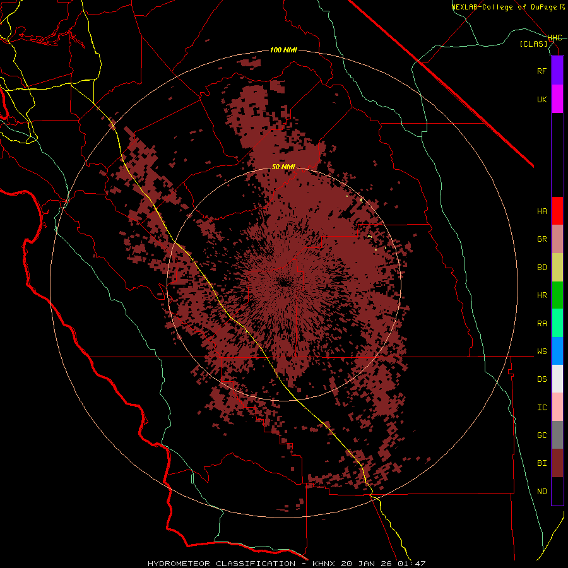The image size is (568, 568).
Task: Click the 'DS' legend label
Action: click(541, 379)
